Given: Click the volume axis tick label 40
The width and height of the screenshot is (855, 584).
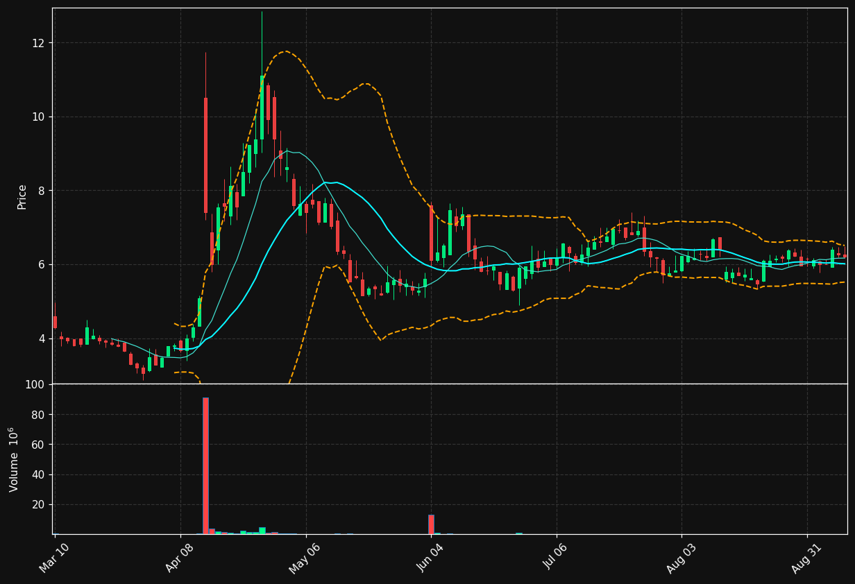Looking at the screenshot, I should 37,474.
